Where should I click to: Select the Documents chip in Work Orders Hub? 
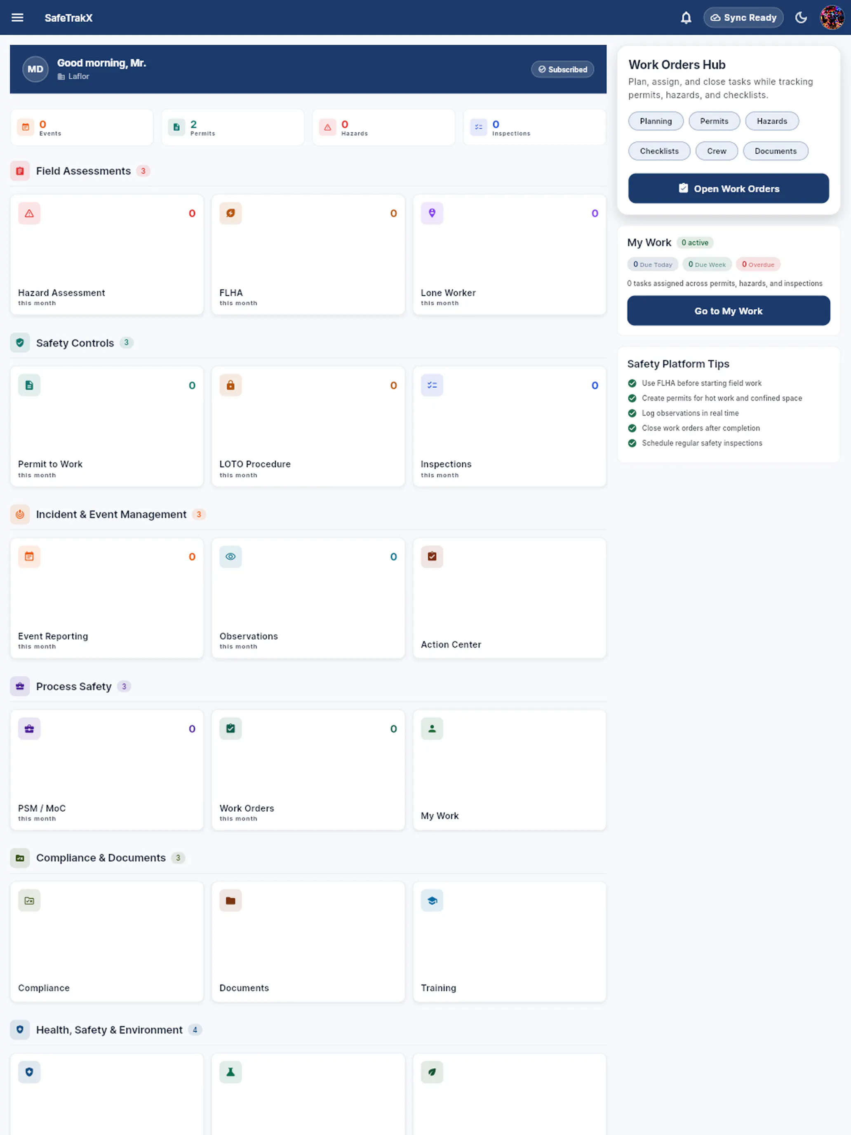click(x=775, y=151)
